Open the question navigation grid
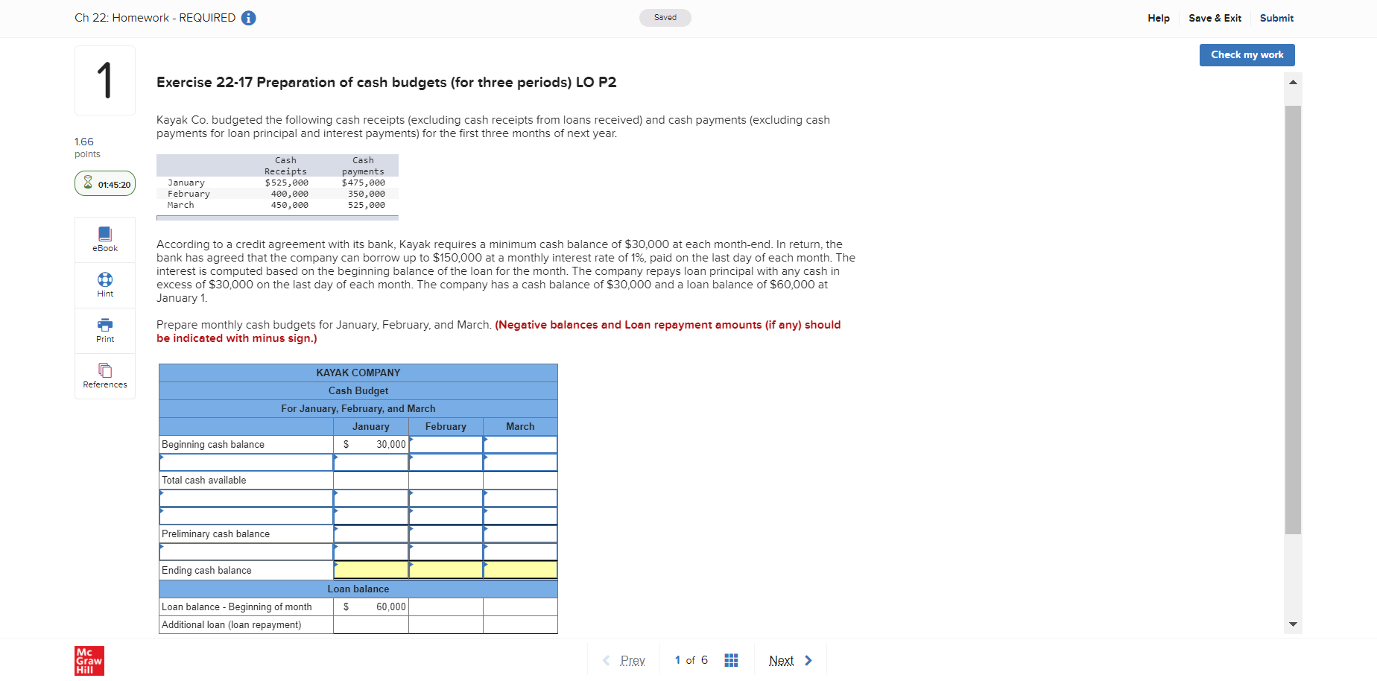This screenshot has width=1377, height=681. (731, 659)
